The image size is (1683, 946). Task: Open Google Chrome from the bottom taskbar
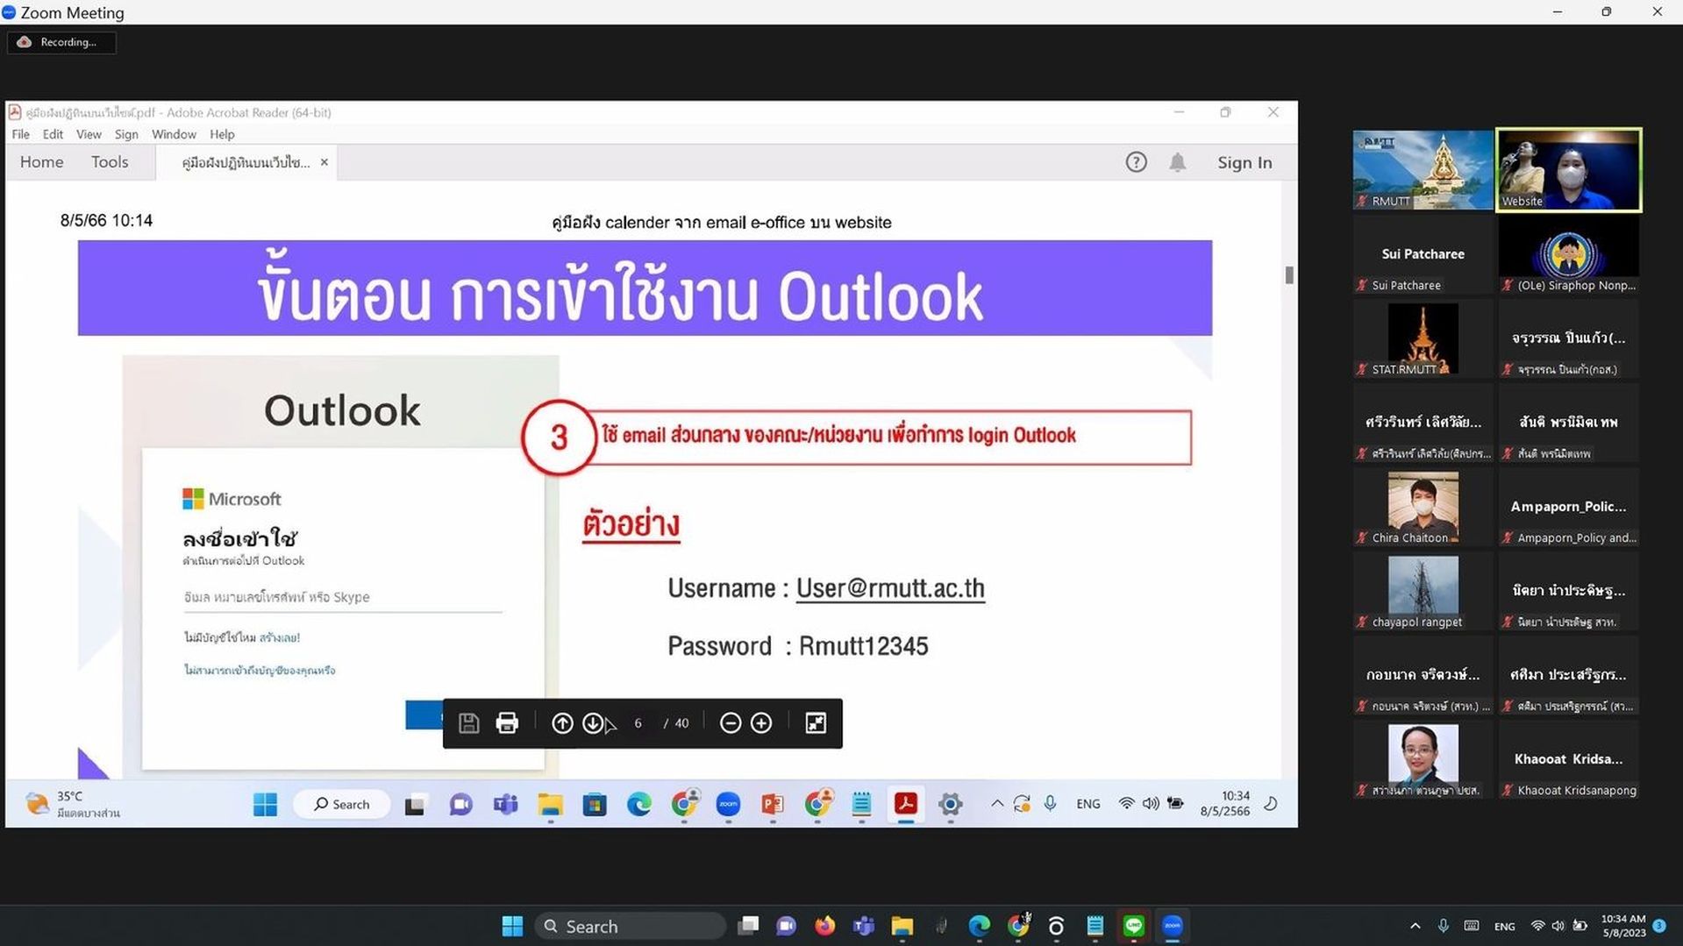pos(1018,926)
